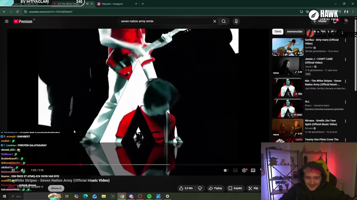Show more filter chips with the arrow
Screen dimensions: 357x200
342,32
